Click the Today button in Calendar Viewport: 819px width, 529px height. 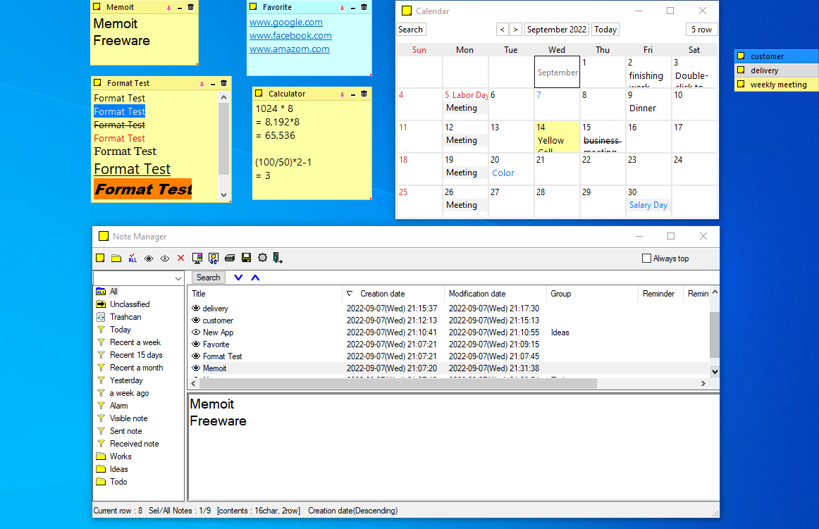coord(605,30)
